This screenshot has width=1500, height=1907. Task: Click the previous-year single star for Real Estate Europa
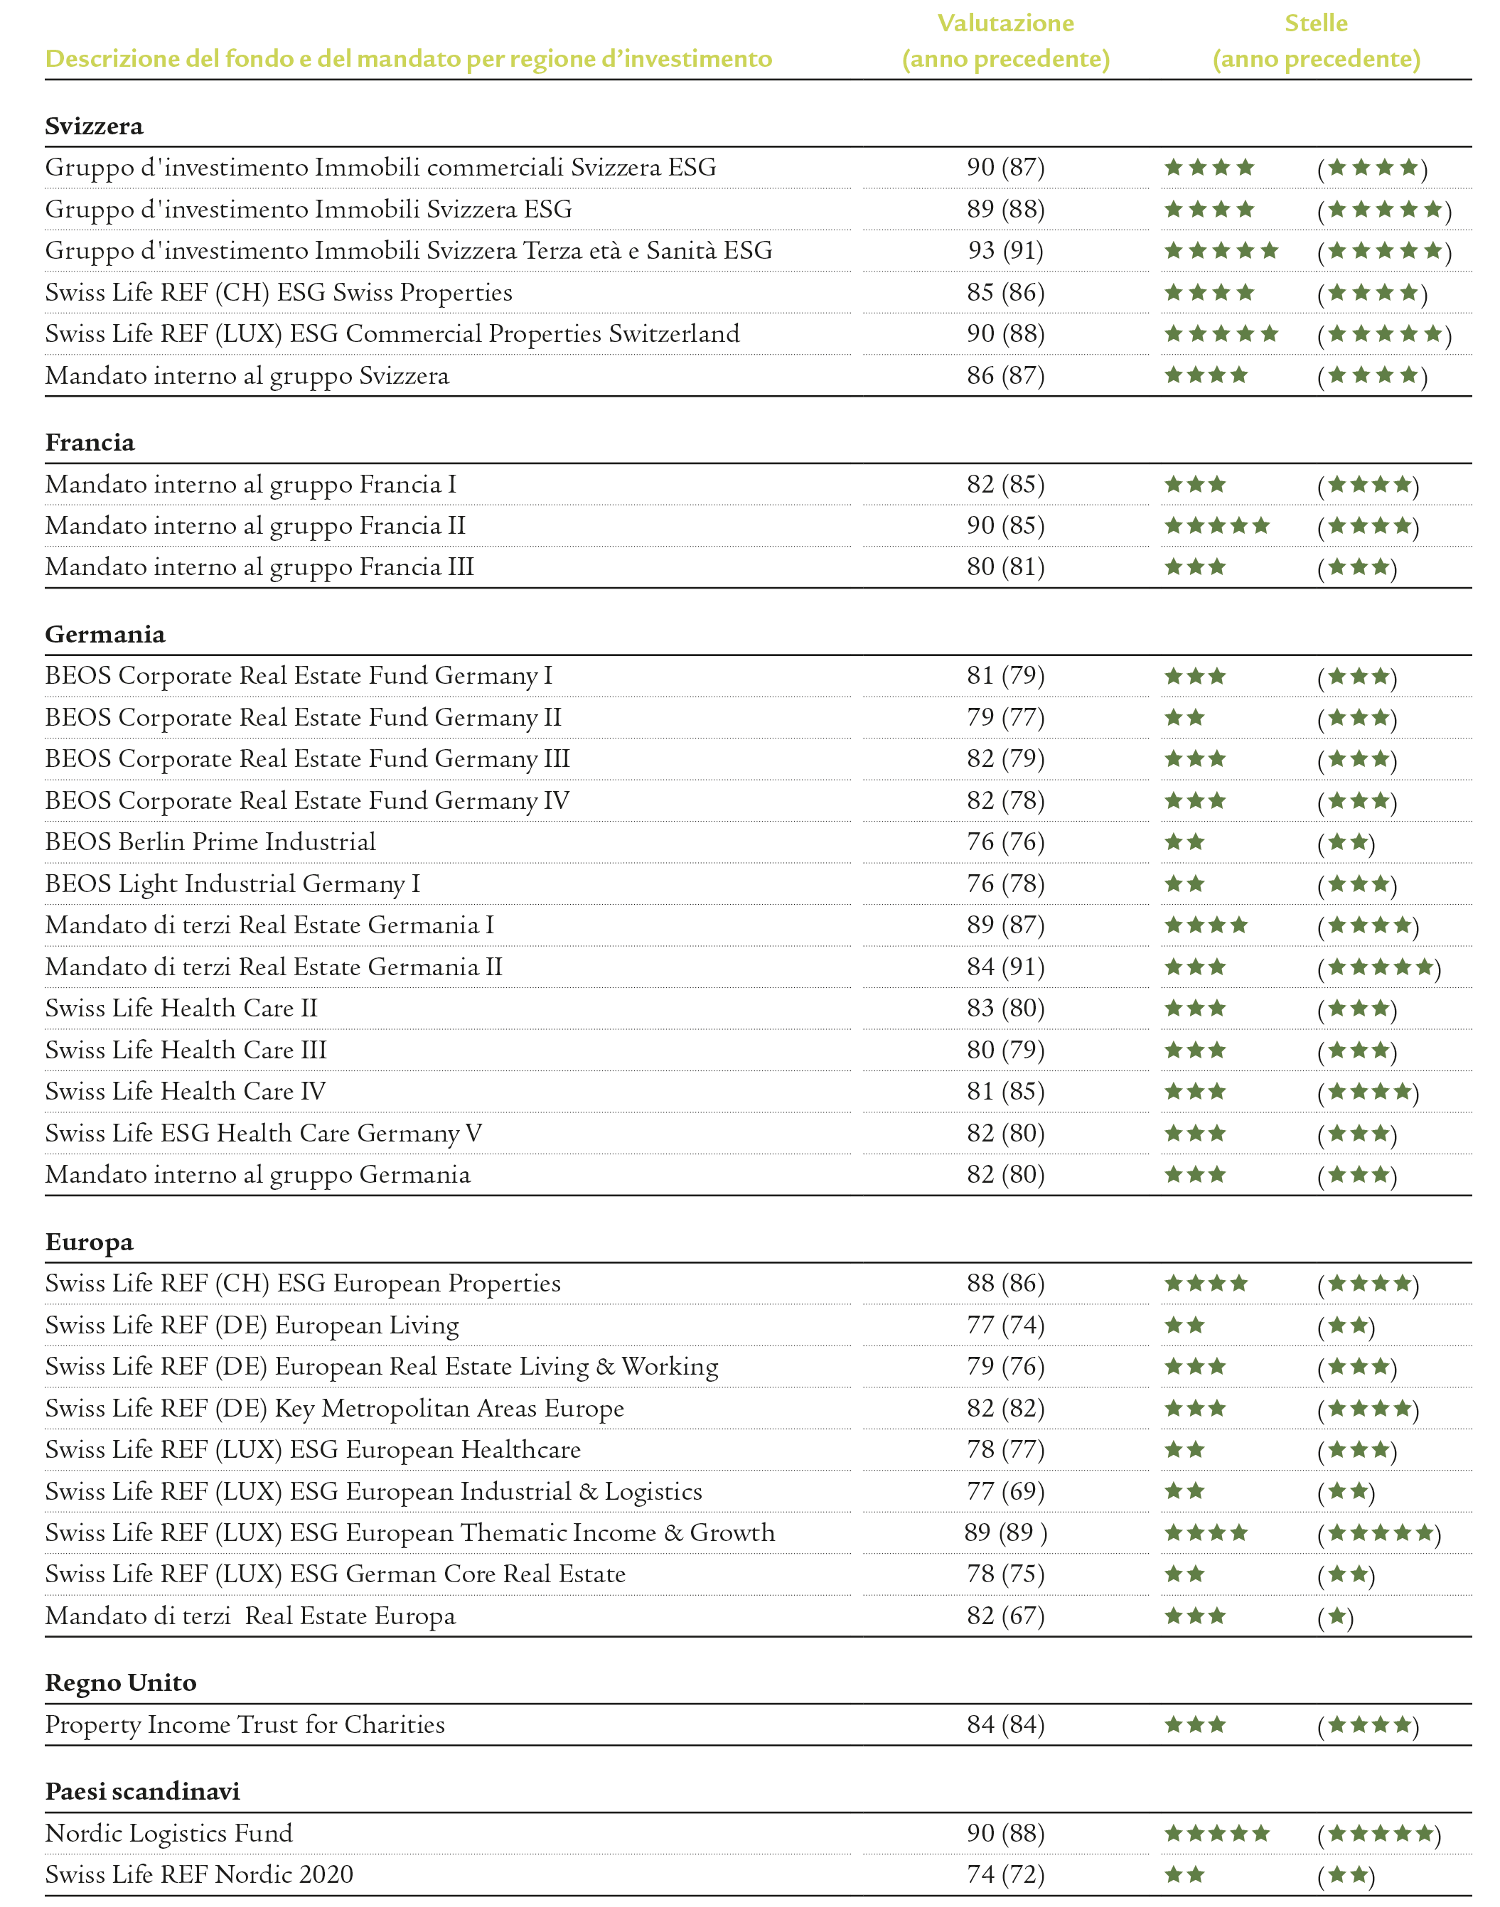1336,1617
